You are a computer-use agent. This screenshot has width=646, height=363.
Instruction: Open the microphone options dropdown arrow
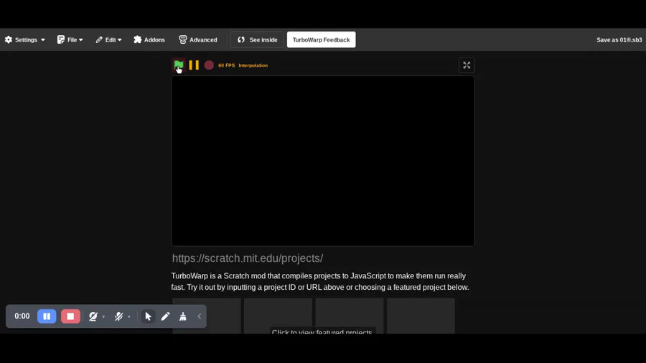[129, 317]
